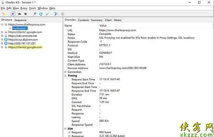This screenshot has width=214, height=137.
Task: Click the Kept Alive row label
Action: [74, 57]
